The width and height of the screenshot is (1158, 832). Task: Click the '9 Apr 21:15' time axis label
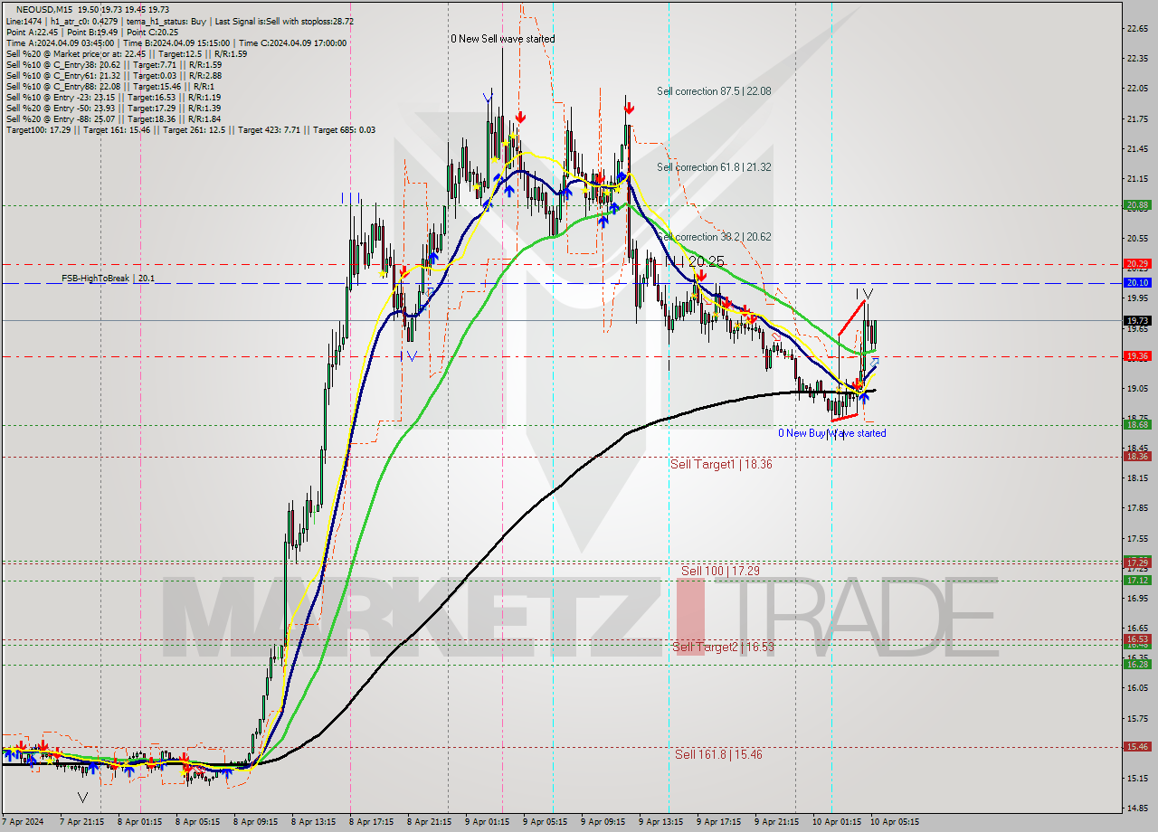pyautogui.click(x=775, y=822)
